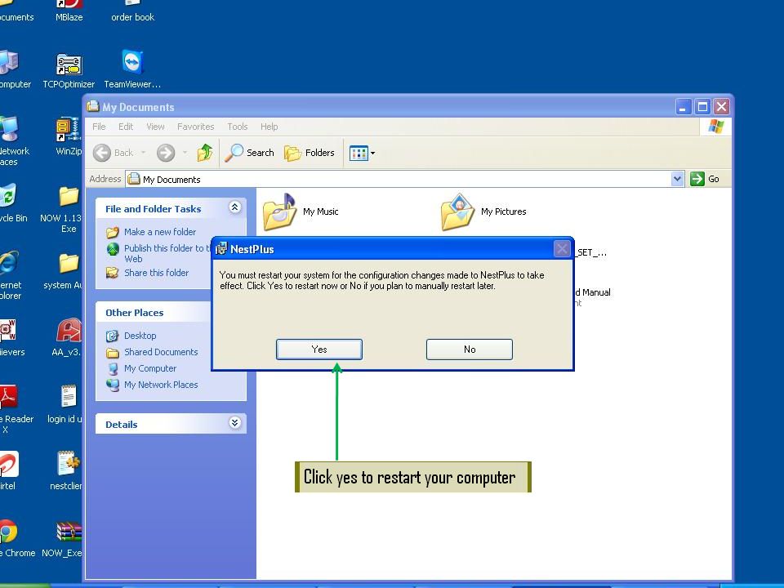
Task: Select the NOW 1.13 Exe folder icon
Action: 63,209
